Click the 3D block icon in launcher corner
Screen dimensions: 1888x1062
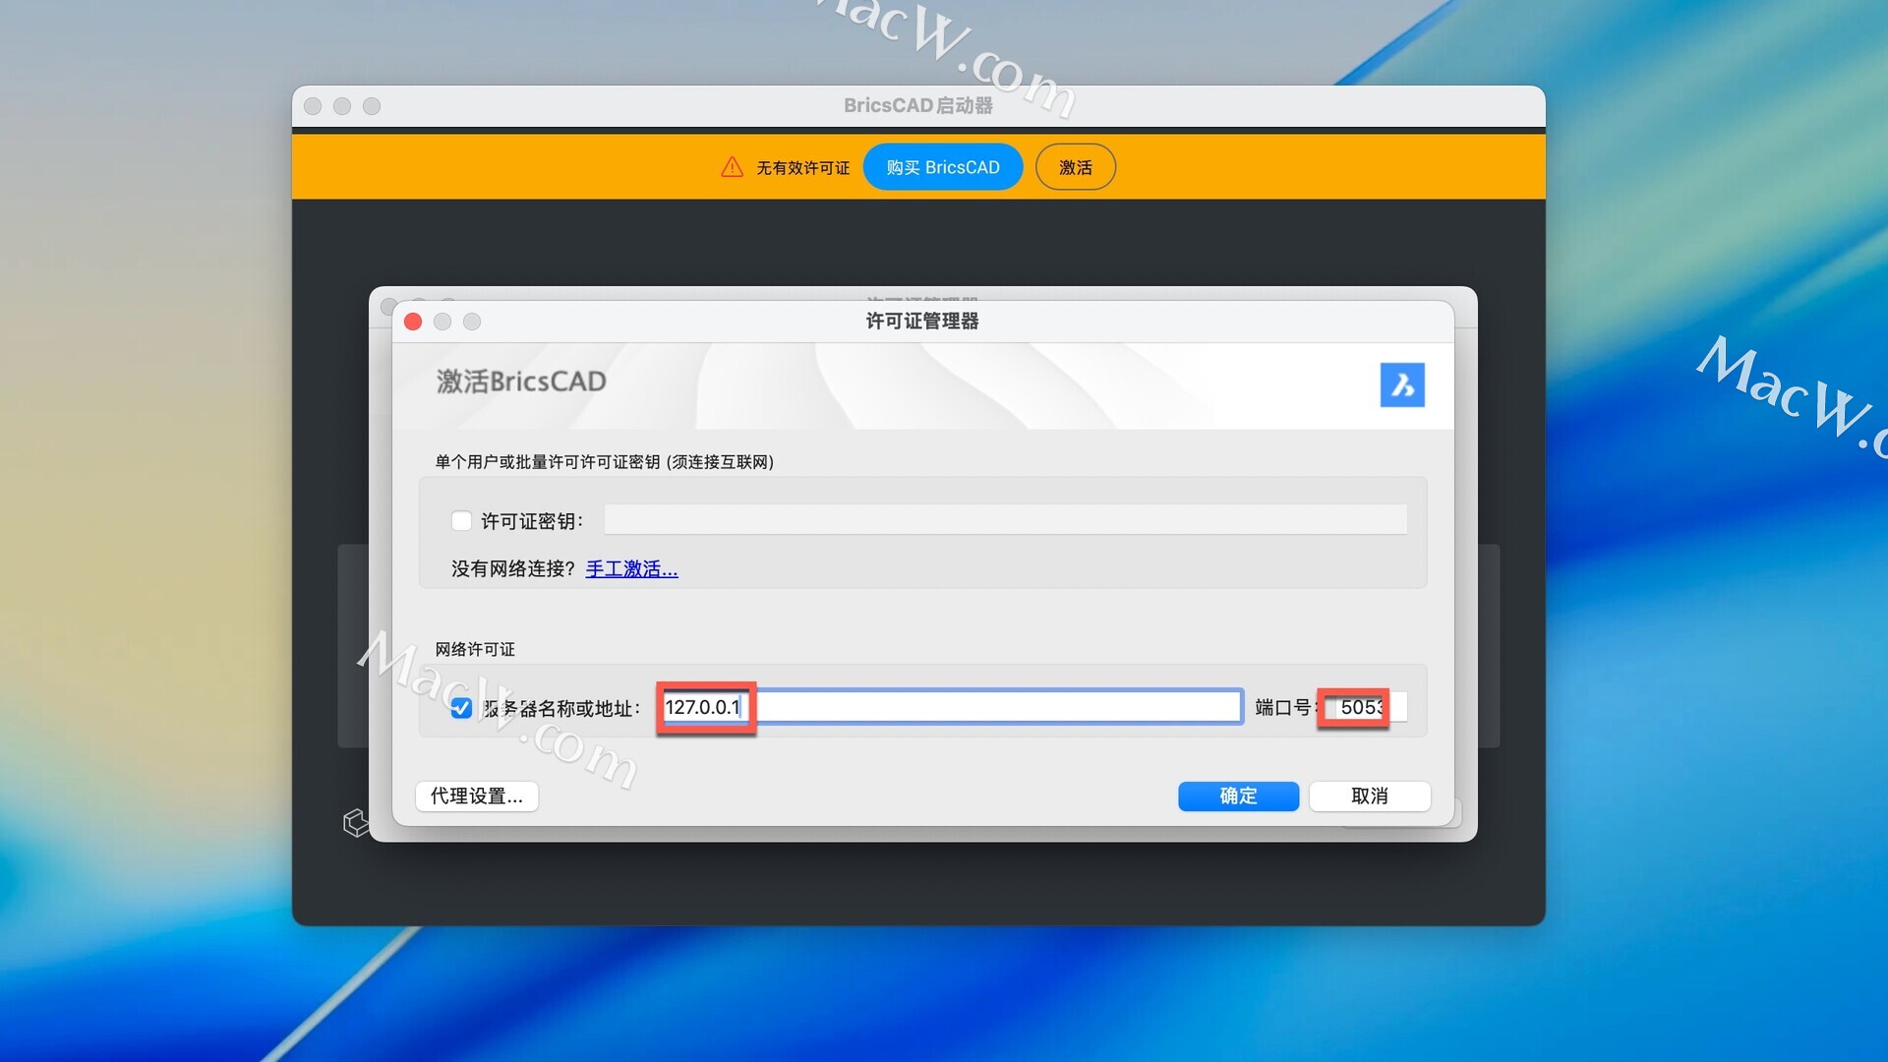355,822
